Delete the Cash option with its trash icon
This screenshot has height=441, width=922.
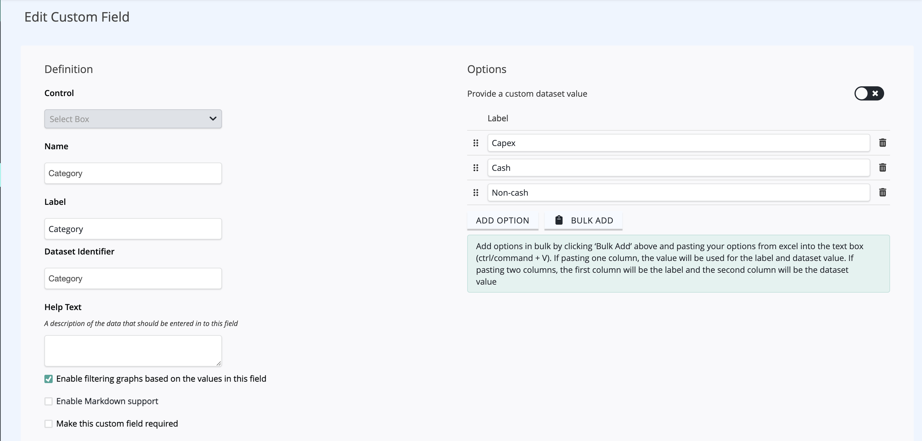tap(882, 167)
